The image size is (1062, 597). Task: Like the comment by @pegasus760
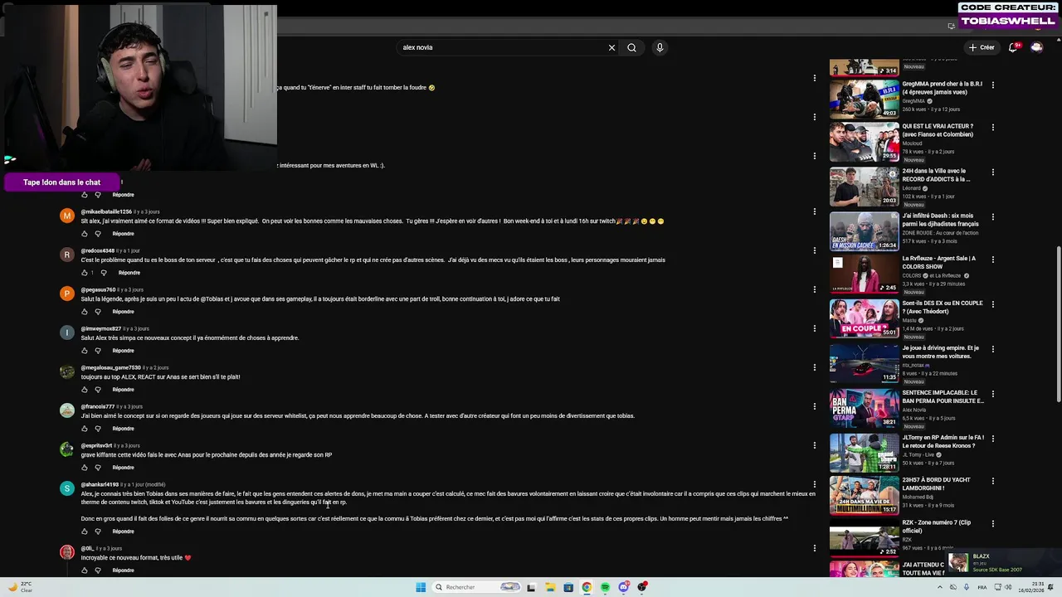coord(84,312)
